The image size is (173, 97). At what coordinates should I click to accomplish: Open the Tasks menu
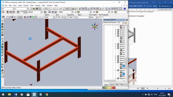[x=44, y=5]
